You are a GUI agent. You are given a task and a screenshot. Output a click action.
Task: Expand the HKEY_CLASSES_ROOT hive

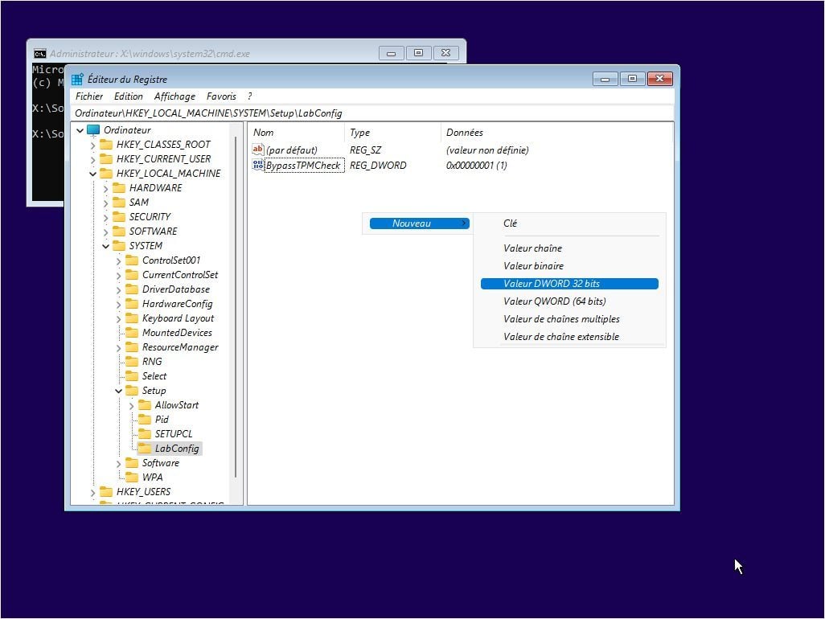pyautogui.click(x=93, y=146)
